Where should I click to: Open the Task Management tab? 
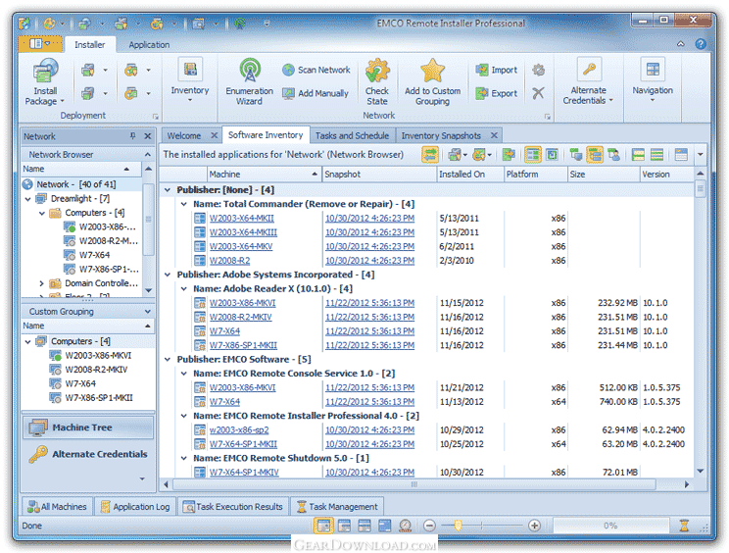point(337,507)
